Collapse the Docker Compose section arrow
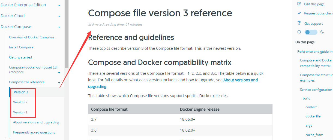This screenshot has height=140, width=333. (x=59, y=27)
